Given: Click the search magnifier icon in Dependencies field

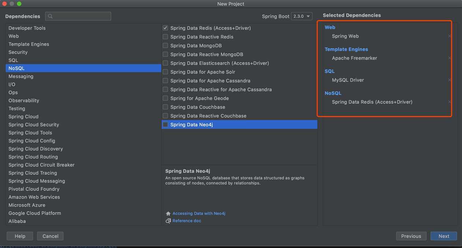Looking at the screenshot, I should [50, 16].
